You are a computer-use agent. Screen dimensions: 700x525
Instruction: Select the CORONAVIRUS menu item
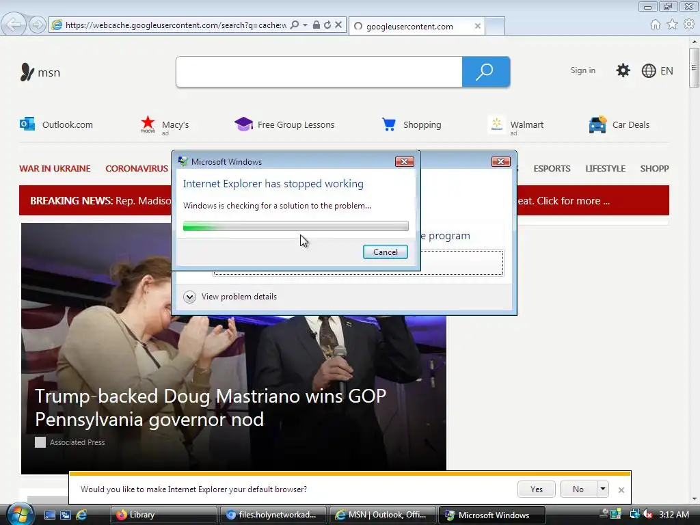pyautogui.click(x=137, y=168)
